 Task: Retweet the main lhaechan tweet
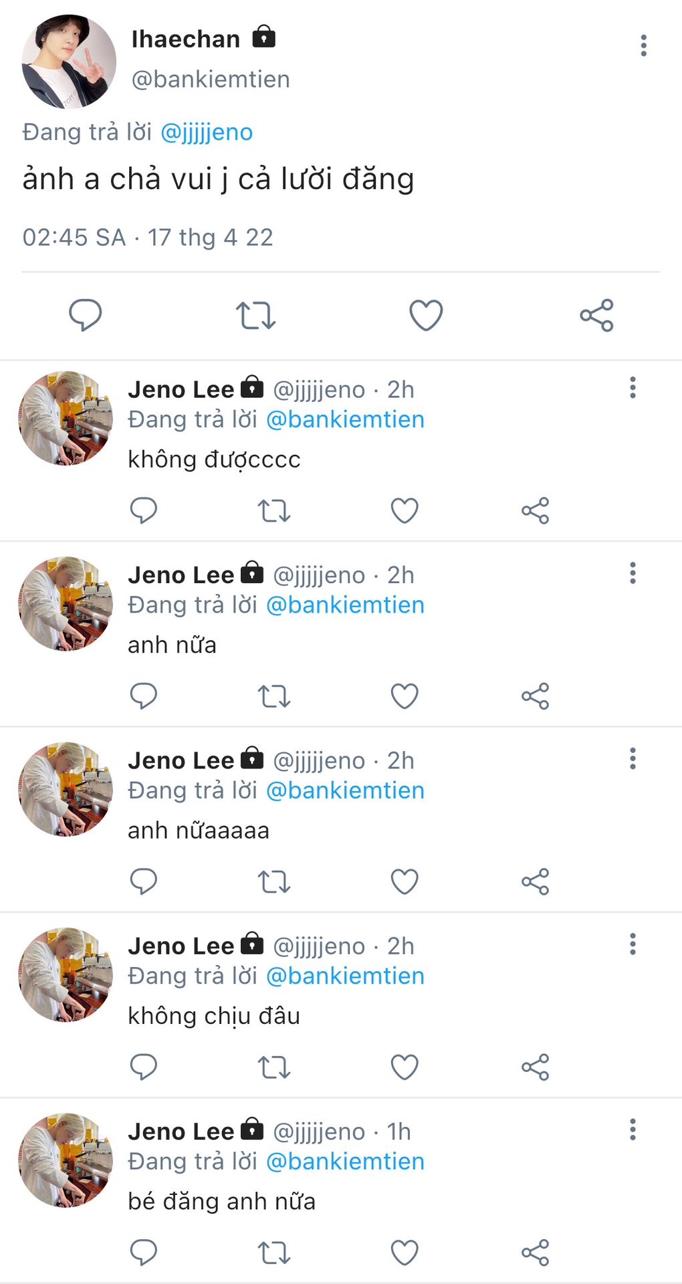pyautogui.click(x=255, y=315)
